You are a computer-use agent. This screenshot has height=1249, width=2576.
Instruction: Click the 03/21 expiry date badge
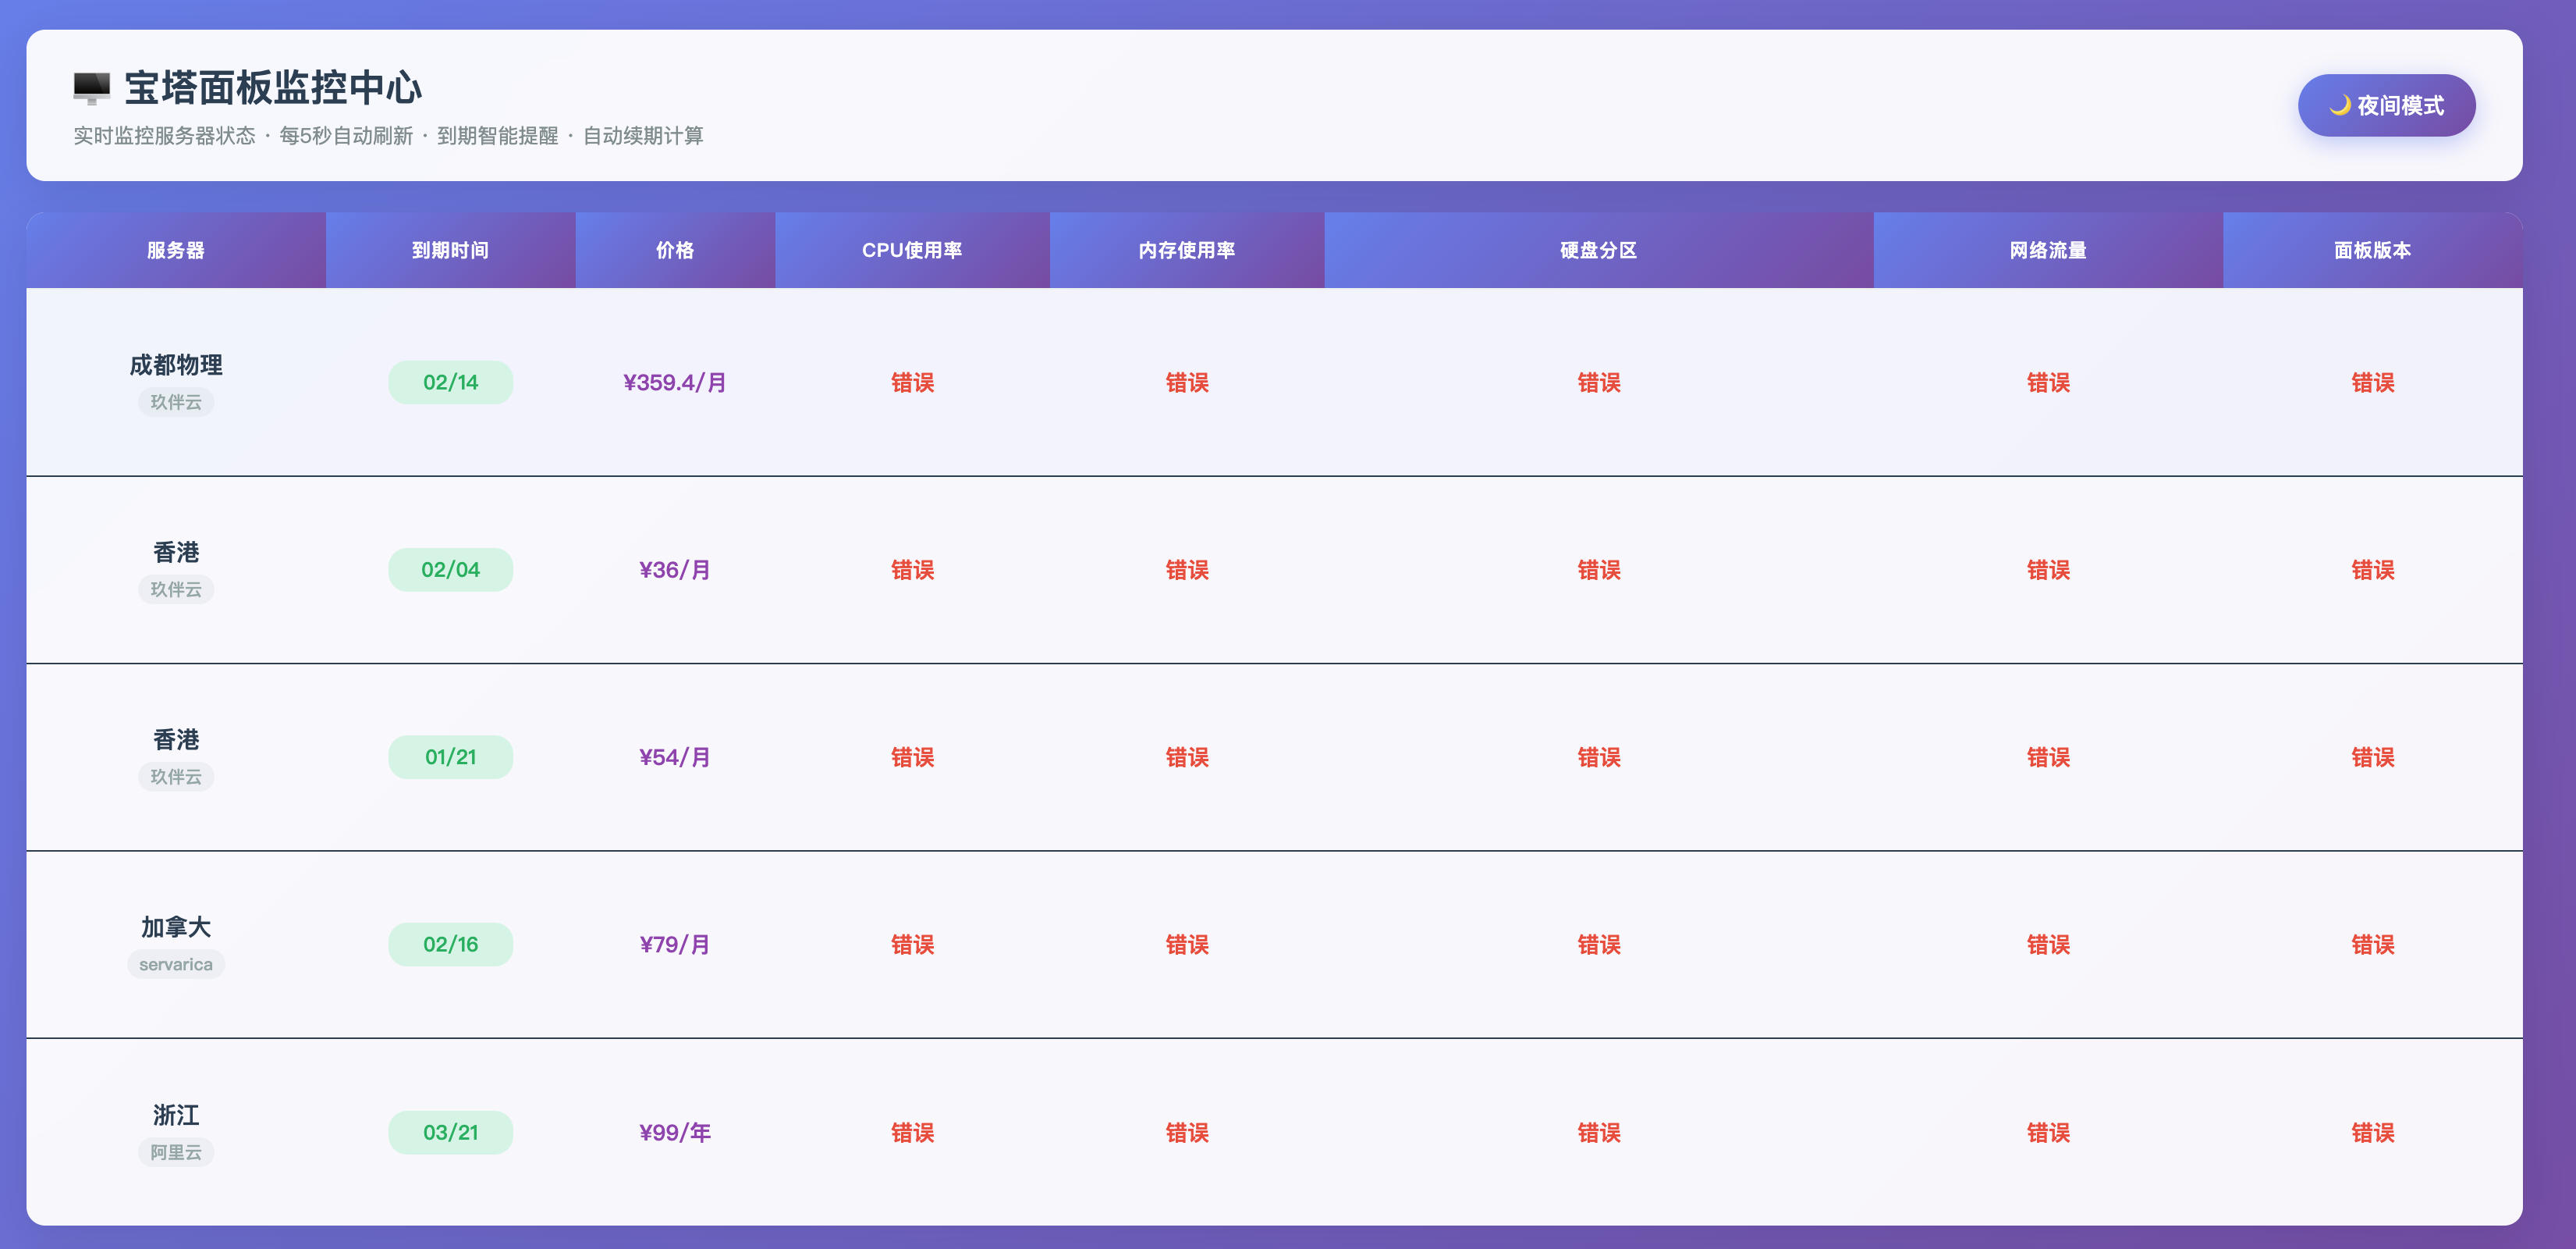pos(450,1132)
